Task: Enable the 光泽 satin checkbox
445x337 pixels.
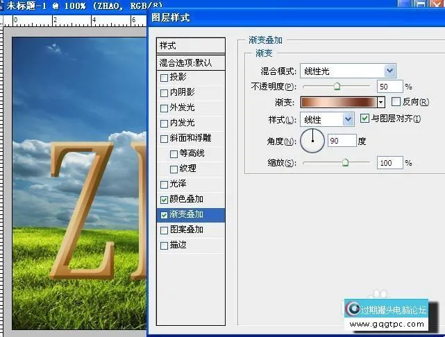Action: coord(164,185)
